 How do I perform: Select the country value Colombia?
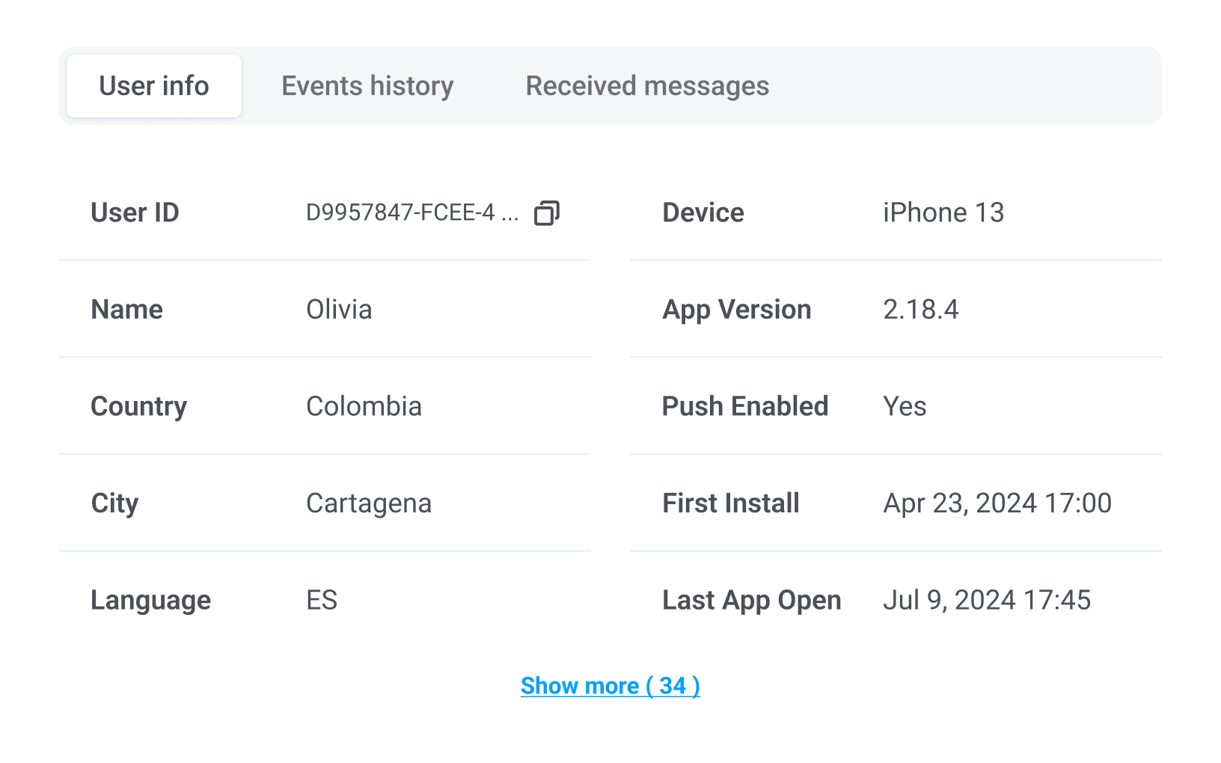(364, 406)
